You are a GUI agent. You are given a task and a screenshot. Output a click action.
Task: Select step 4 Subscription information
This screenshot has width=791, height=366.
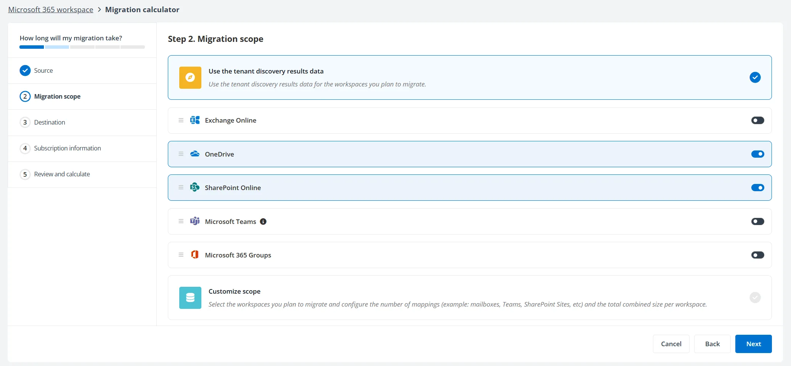67,148
